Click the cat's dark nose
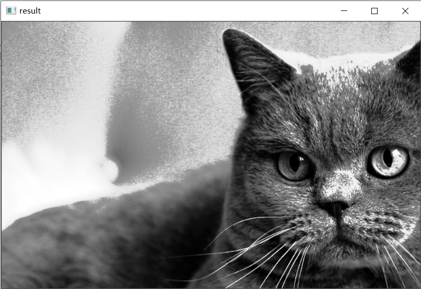This screenshot has height=289, width=421. coord(335,209)
